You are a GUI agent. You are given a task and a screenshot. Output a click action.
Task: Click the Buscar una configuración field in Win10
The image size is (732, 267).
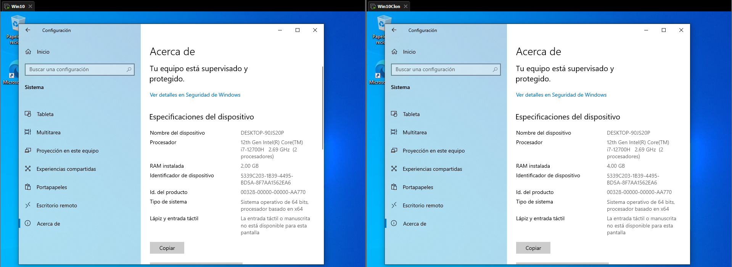pyautogui.click(x=76, y=70)
